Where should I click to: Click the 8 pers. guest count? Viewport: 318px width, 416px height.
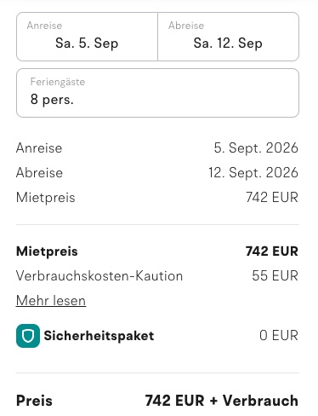click(52, 100)
